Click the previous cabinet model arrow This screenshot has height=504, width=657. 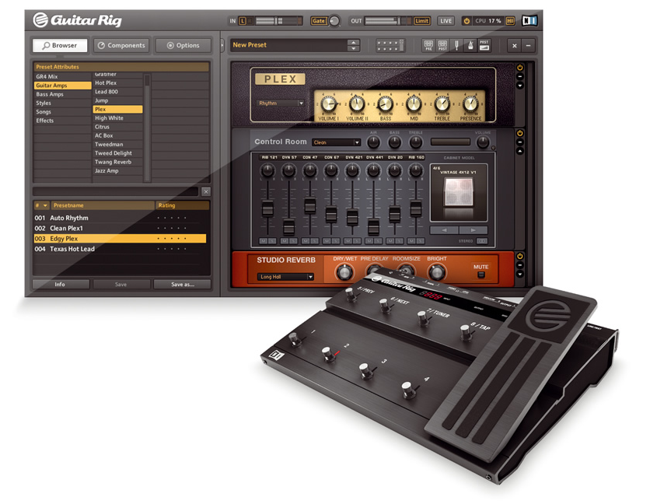444,230
